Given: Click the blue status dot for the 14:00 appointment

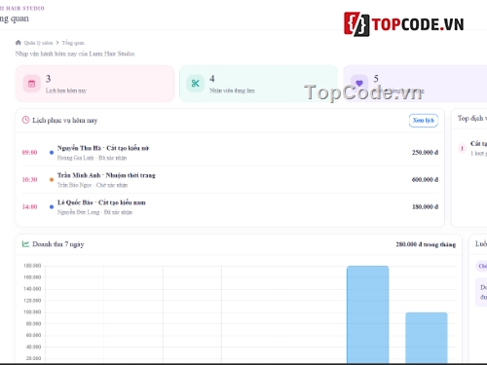Looking at the screenshot, I should (x=52, y=206).
